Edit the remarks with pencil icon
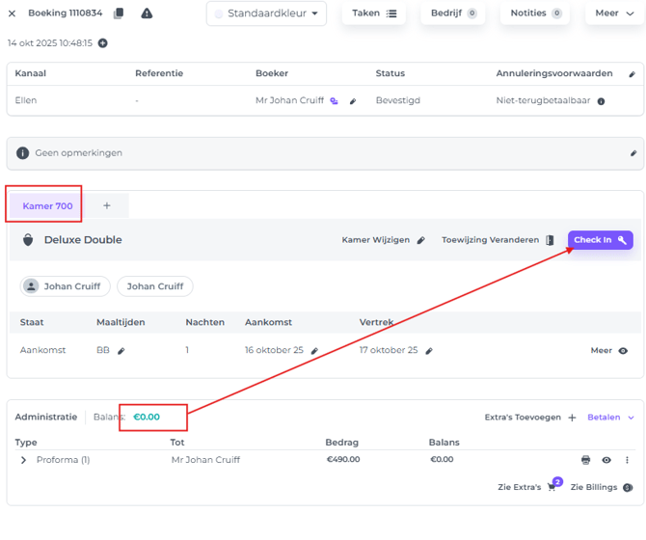The height and width of the screenshot is (540, 646). click(x=633, y=153)
